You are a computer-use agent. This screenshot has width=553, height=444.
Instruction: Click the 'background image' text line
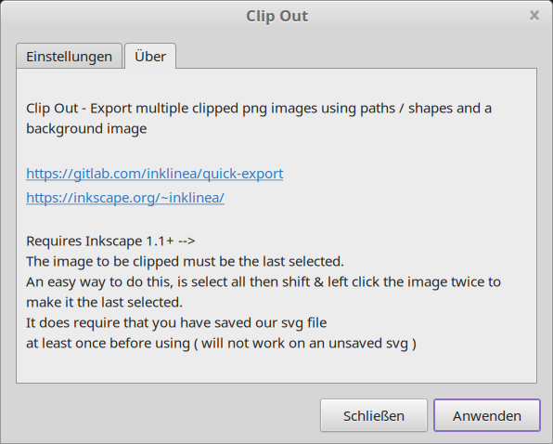[x=86, y=128]
